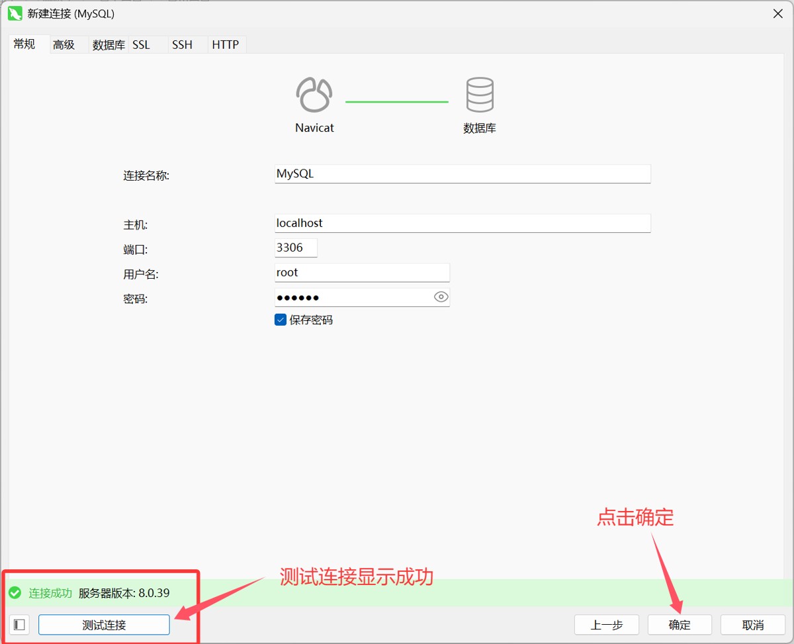Click the green success checkmark icon

15,592
